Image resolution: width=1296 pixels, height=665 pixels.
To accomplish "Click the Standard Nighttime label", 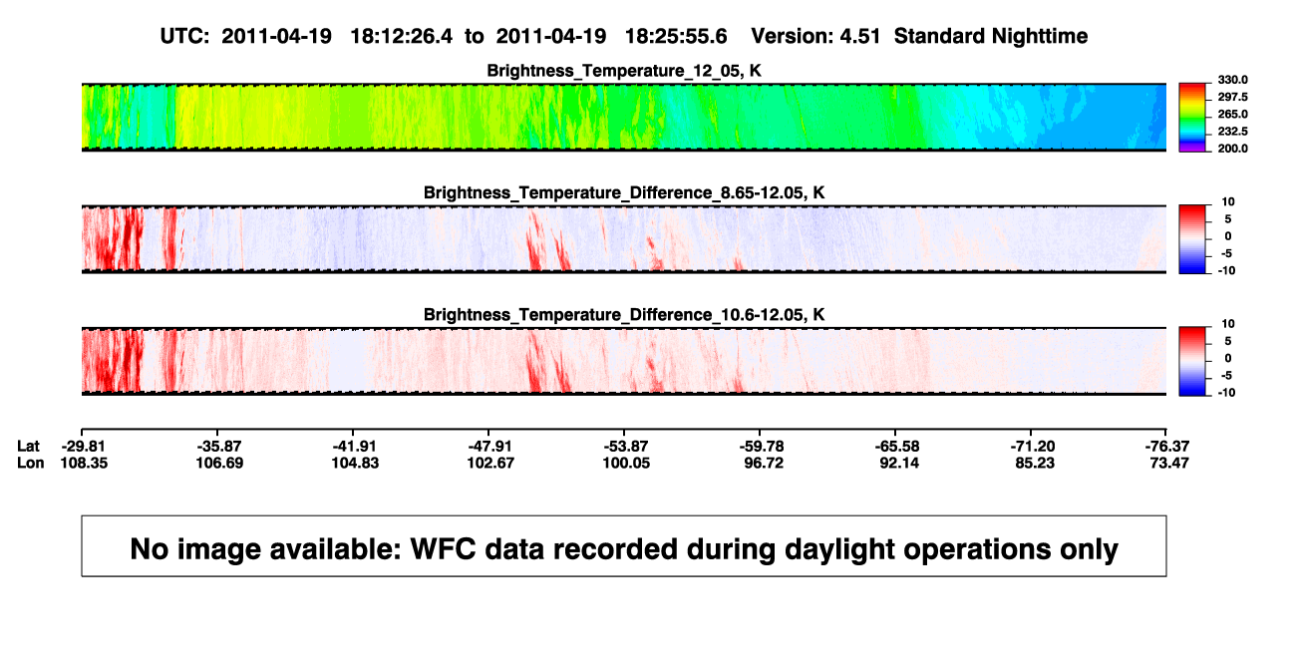I will (x=991, y=36).
